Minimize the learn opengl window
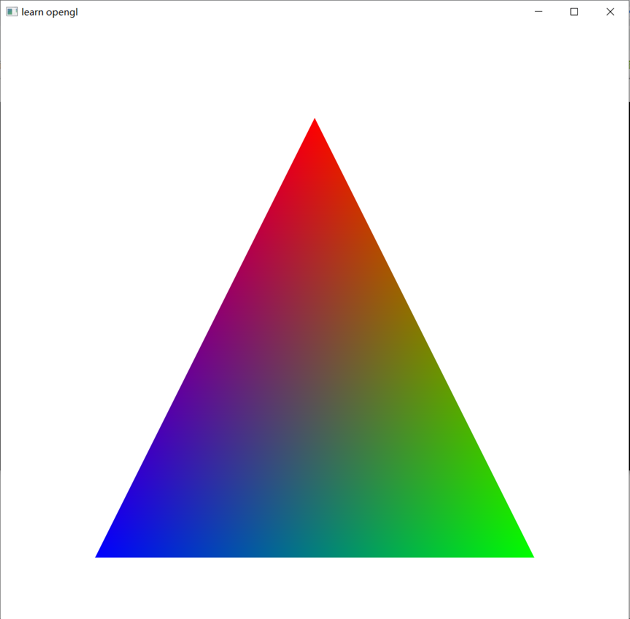 click(x=539, y=12)
